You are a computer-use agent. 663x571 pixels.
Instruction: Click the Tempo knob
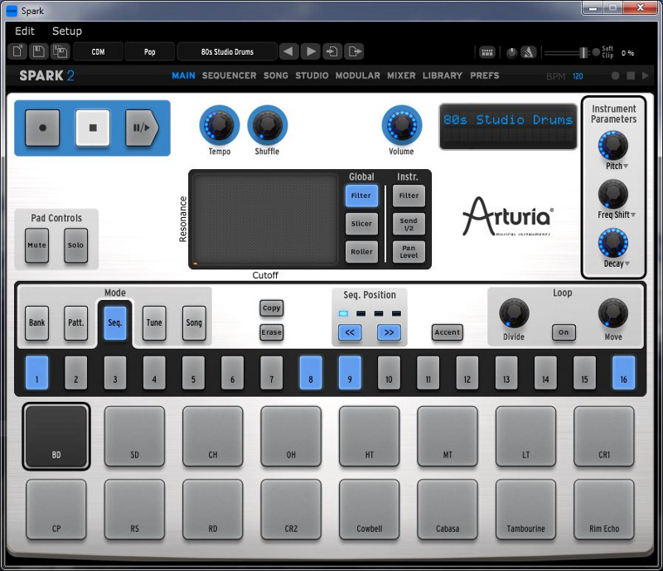point(219,125)
